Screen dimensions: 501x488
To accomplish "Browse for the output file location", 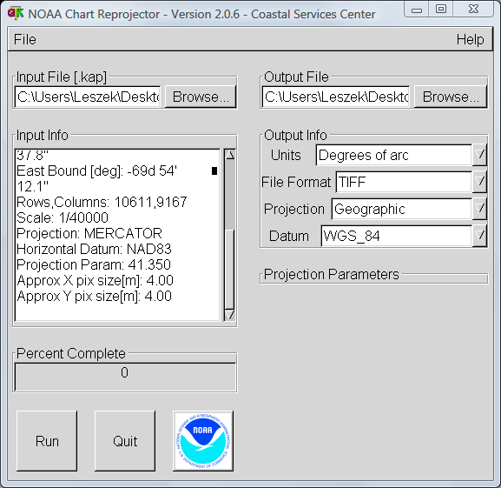I will 451,97.
